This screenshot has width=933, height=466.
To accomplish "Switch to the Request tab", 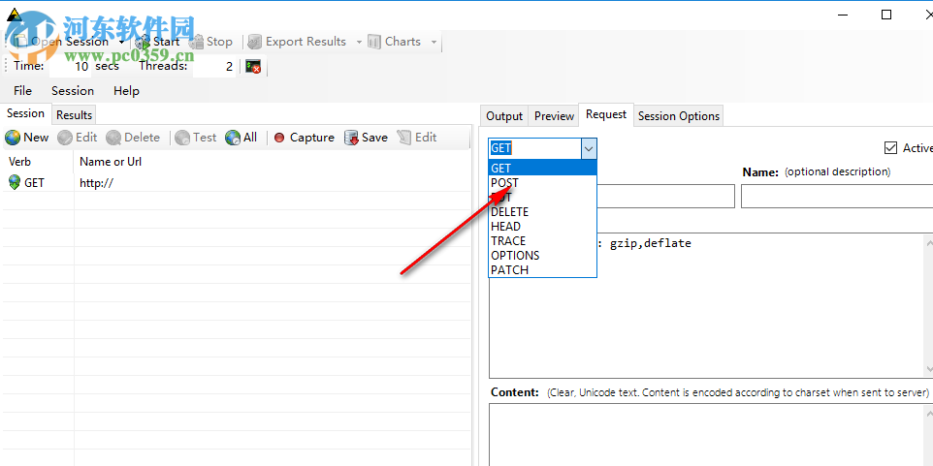I will [606, 114].
